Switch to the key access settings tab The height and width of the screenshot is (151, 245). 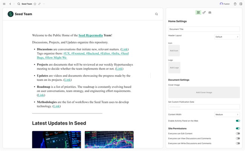click(204, 12)
